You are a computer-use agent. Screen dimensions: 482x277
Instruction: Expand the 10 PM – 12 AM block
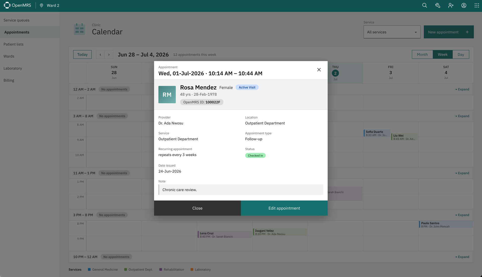click(x=462, y=257)
